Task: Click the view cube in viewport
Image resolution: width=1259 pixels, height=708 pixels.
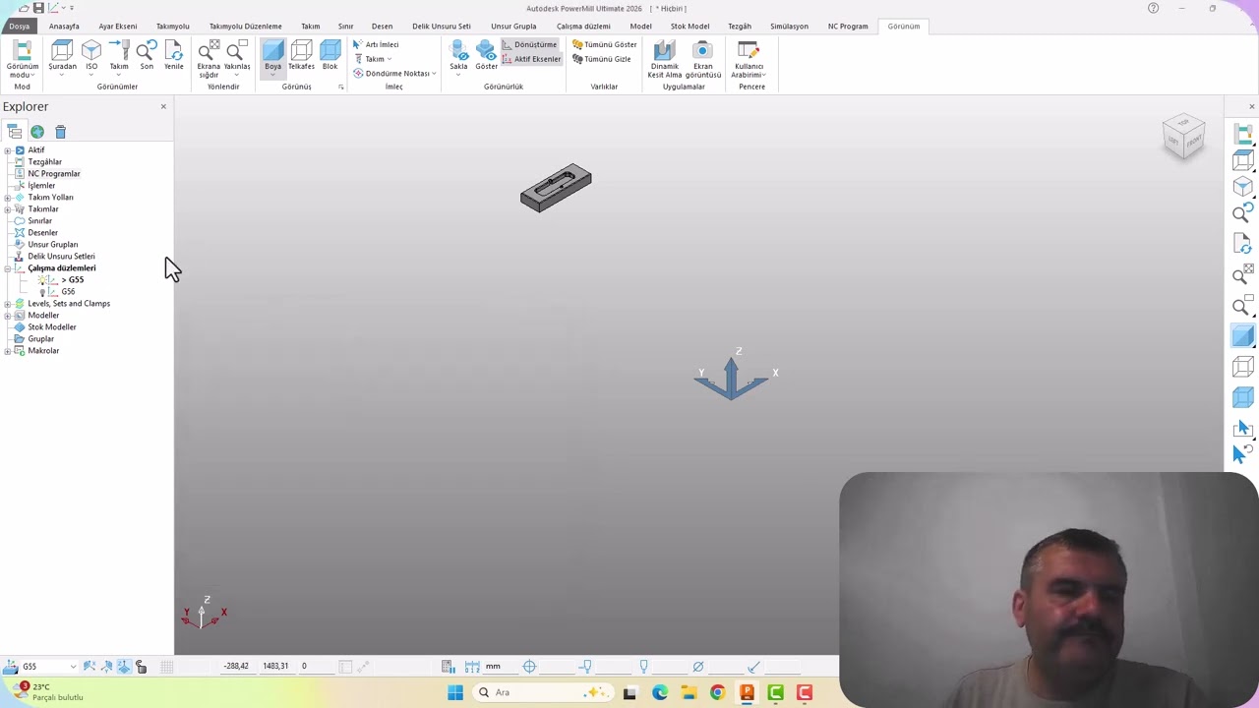Action: click(x=1183, y=137)
